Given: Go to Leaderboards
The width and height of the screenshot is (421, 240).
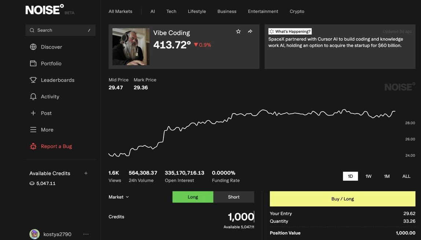Looking at the screenshot, I should pos(58,80).
